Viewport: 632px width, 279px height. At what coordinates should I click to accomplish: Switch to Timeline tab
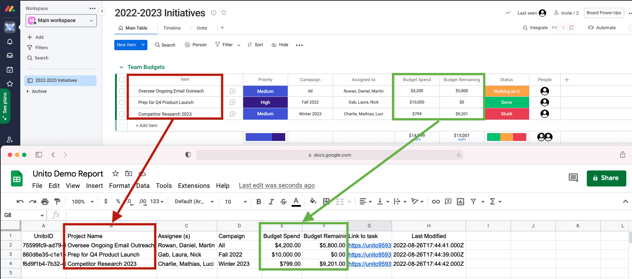[172, 28]
